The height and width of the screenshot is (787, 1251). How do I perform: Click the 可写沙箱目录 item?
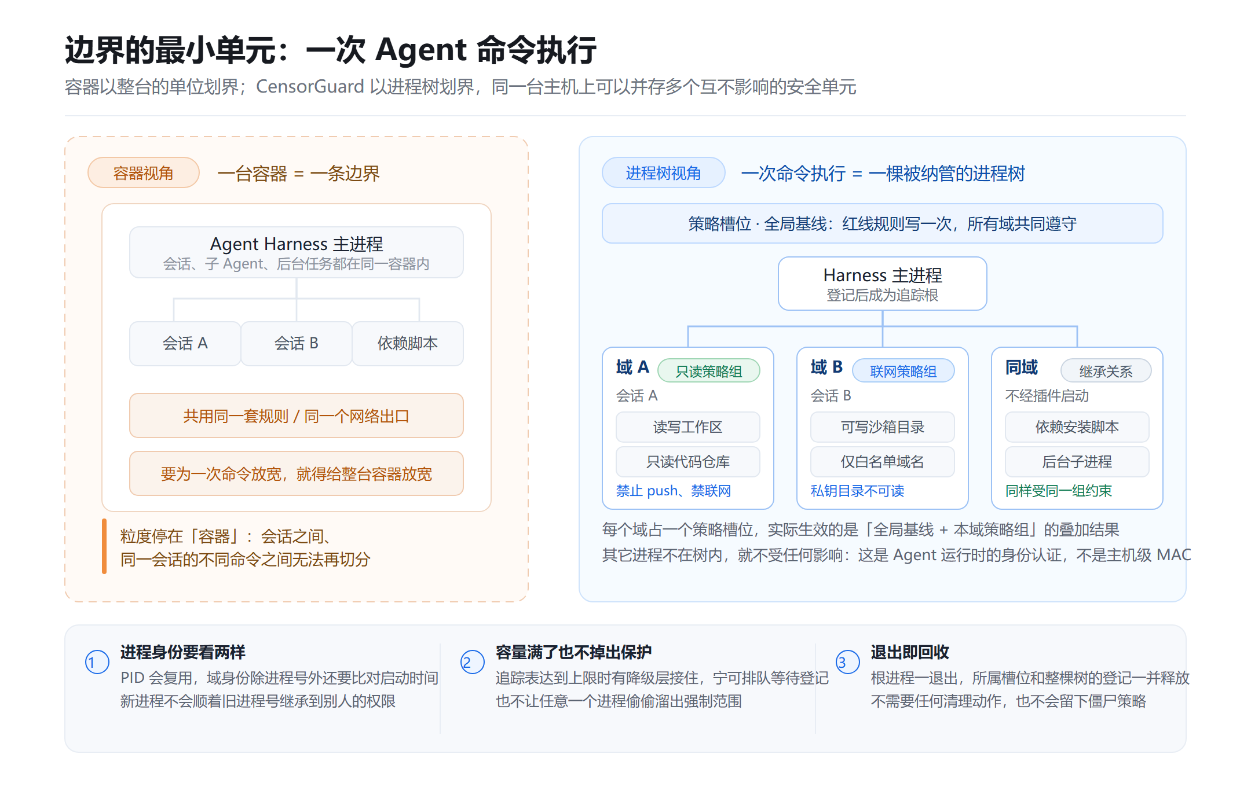(883, 427)
